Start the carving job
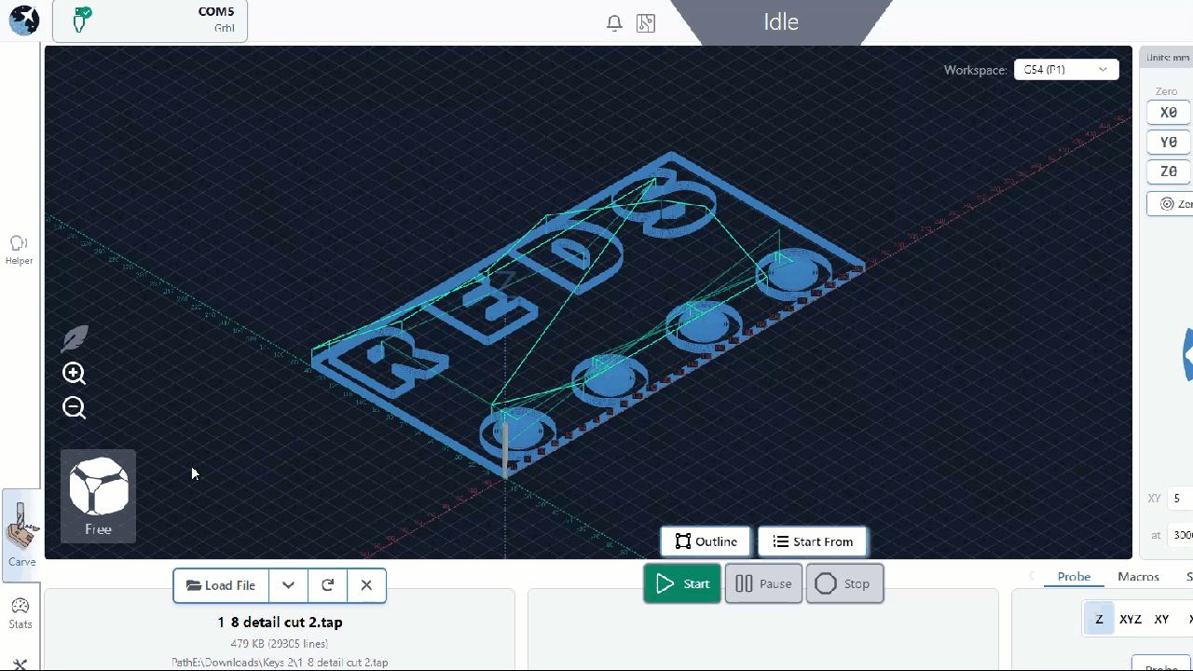 click(682, 584)
